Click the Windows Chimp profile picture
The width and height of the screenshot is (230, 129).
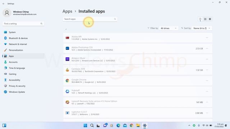pyautogui.click(x=7, y=13)
